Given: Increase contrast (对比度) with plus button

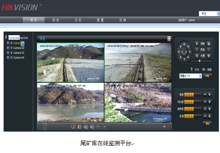Looking at the screenshot, I should (x=210, y=102).
